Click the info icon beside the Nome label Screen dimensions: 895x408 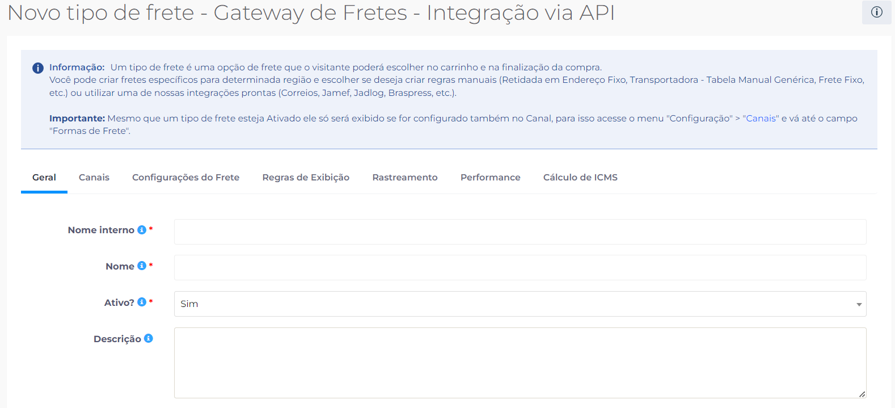coord(142,266)
